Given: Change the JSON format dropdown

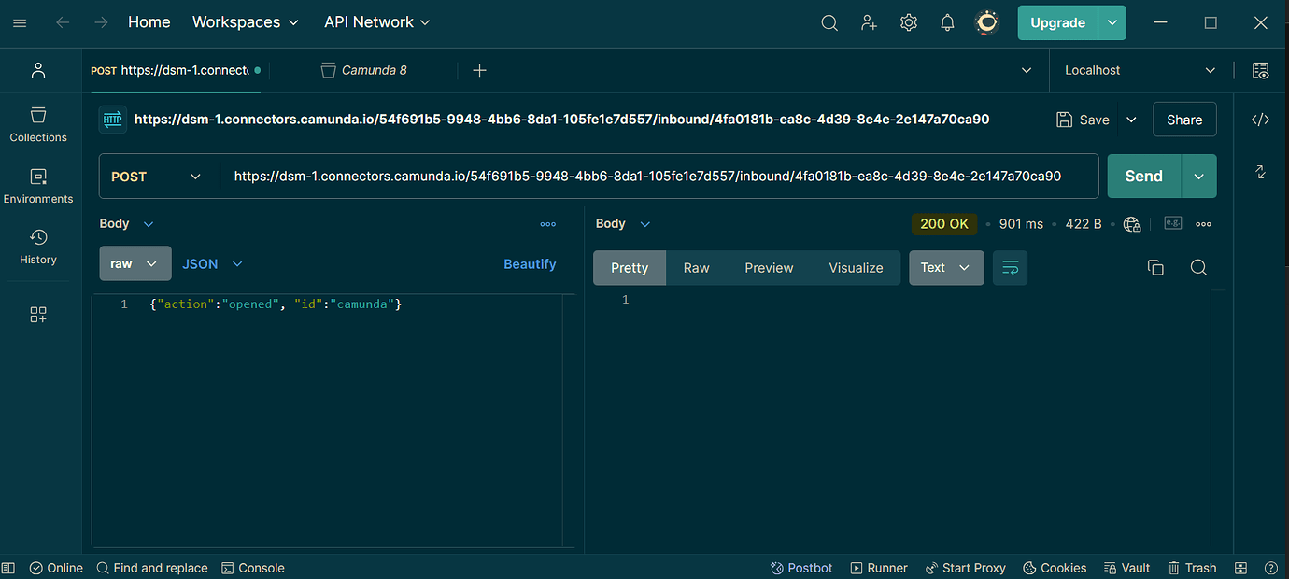Looking at the screenshot, I should [x=212, y=264].
